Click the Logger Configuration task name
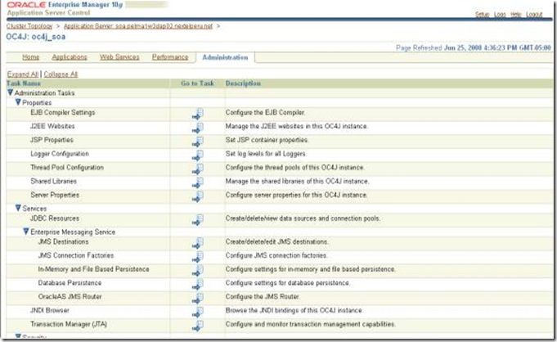 tap(60, 154)
